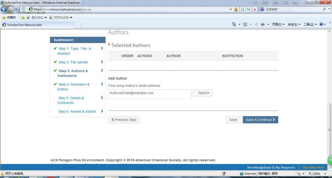Click the popup blocker icon in status bar
This screenshot has height=178, width=332.
click(x=224, y=174)
